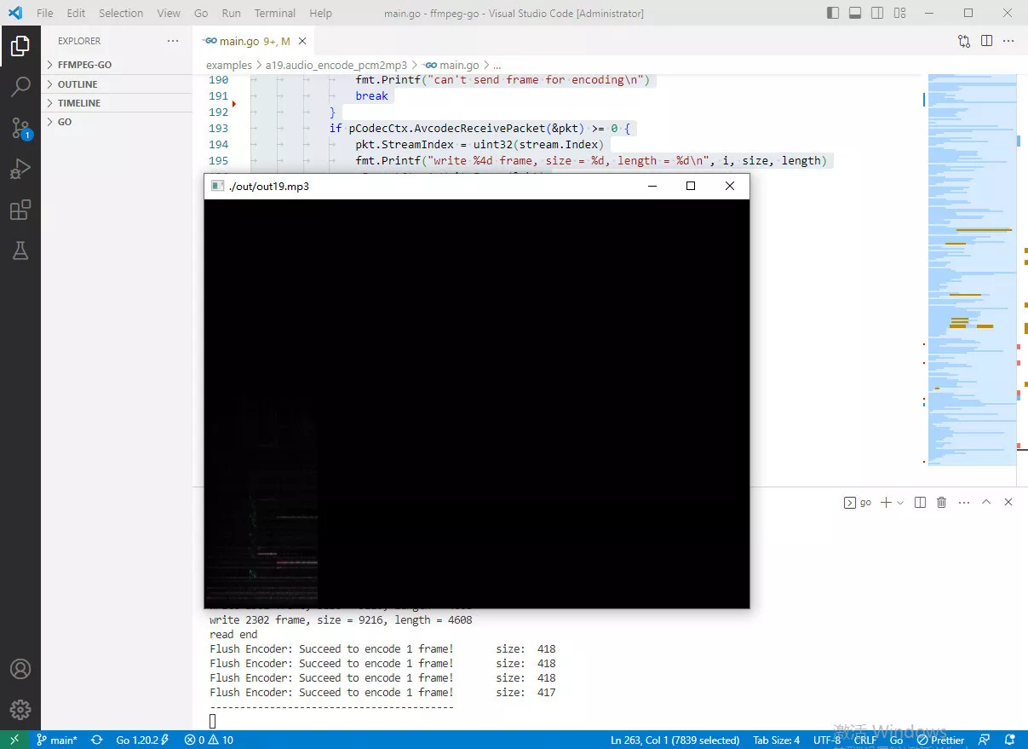Click 'Go' language mode in status bar
This screenshot has height=749, width=1028.
pyautogui.click(x=896, y=740)
